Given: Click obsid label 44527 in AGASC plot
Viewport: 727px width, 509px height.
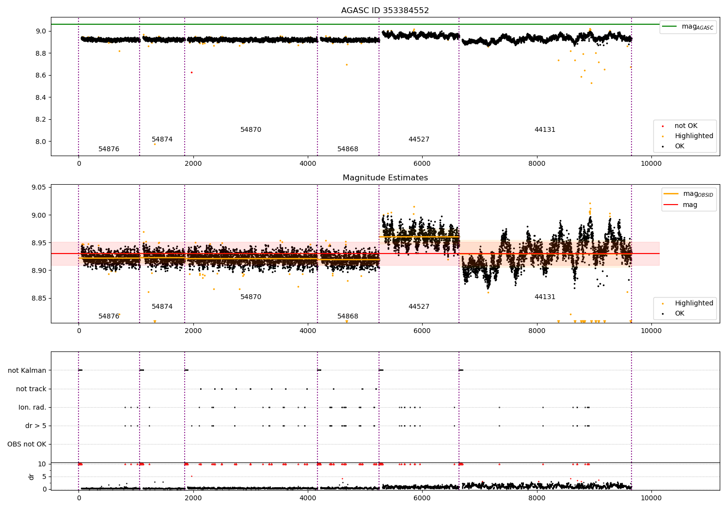Looking at the screenshot, I should (419, 139).
